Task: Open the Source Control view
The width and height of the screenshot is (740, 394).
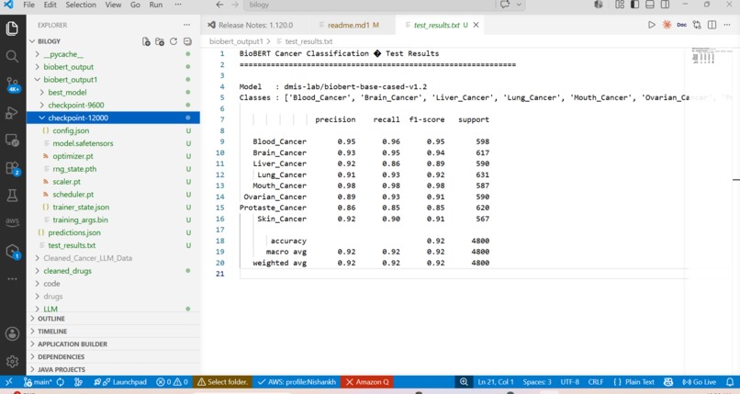Action: [x=12, y=84]
